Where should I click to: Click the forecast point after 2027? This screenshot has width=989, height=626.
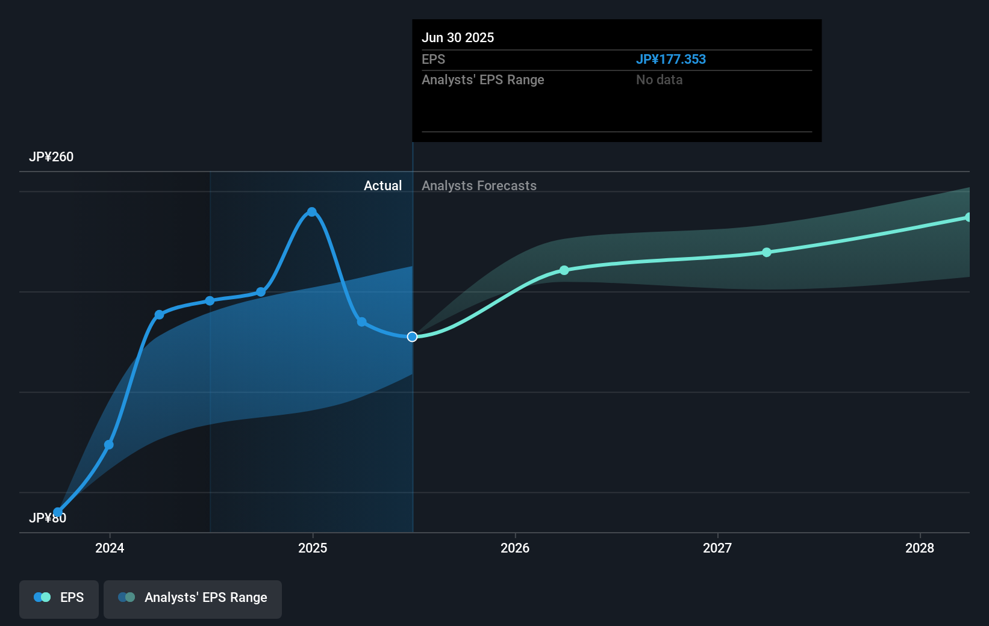767,252
